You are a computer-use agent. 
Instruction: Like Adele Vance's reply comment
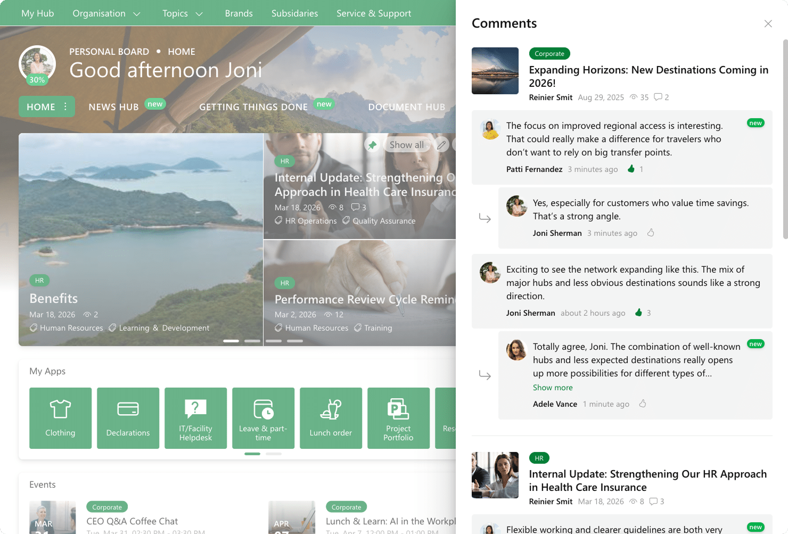point(643,404)
